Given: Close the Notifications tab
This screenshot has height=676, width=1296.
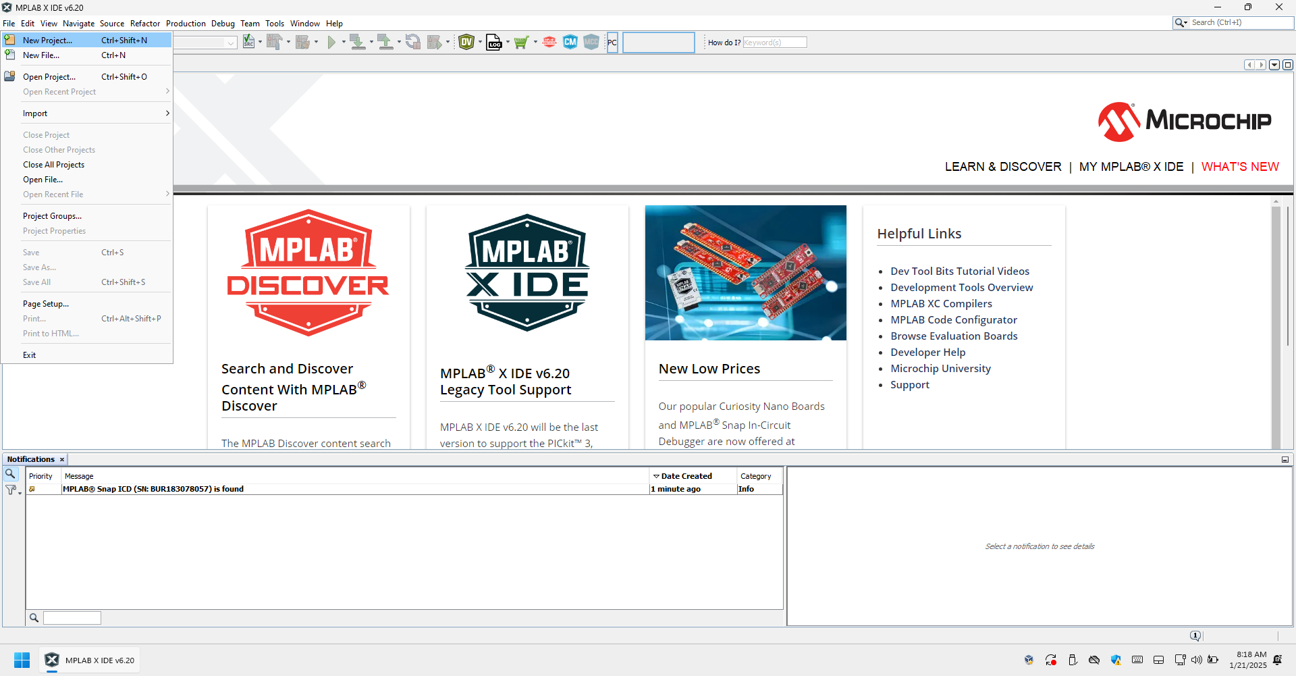Looking at the screenshot, I should point(62,459).
